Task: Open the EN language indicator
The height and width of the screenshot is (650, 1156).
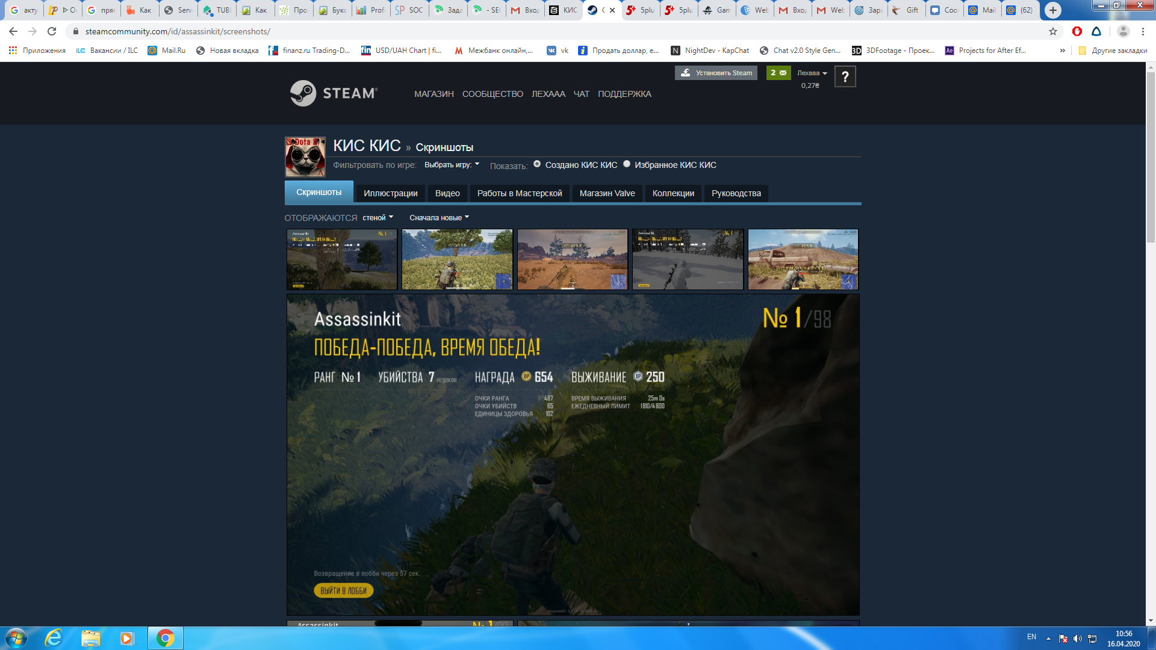Action: (1031, 637)
